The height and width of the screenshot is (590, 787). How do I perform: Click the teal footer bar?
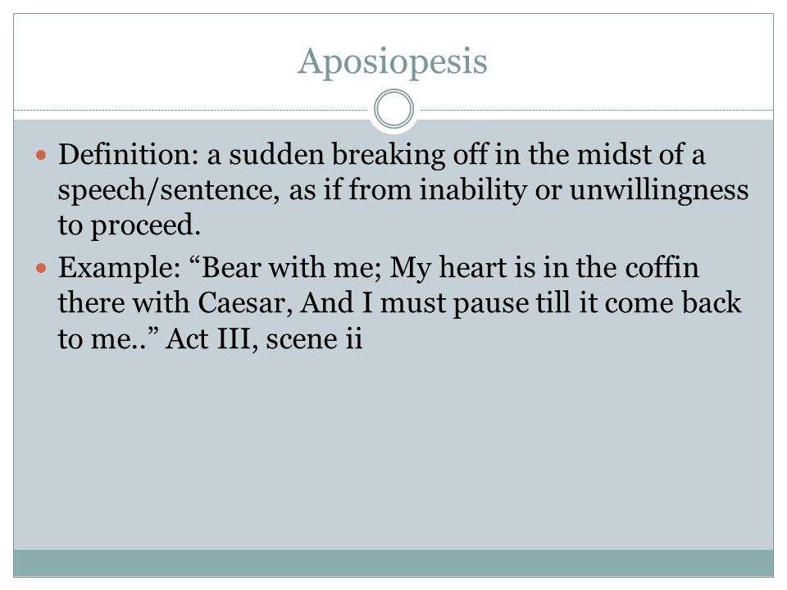point(393,563)
